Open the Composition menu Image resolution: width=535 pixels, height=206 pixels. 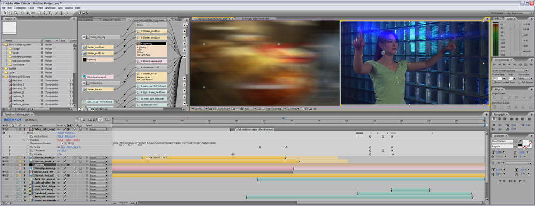pyautogui.click(x=20, y=7)
